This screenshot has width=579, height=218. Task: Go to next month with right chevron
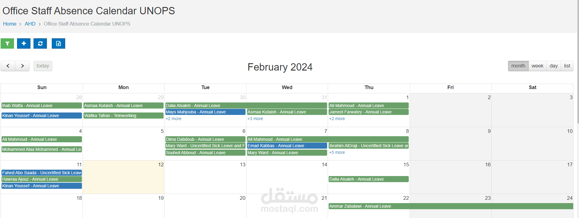pyautogui.click(x=22, y=66)
